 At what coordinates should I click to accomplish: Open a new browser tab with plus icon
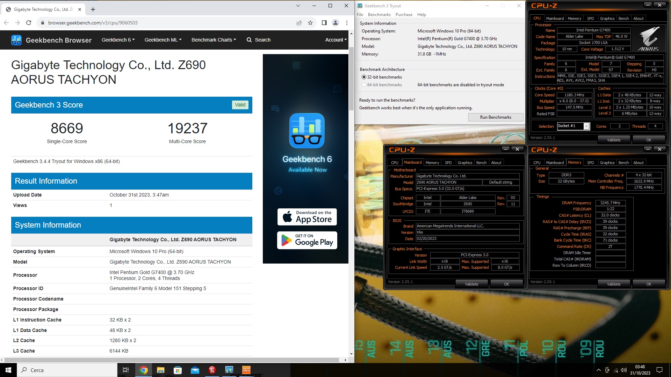pyautogui.click(x=93, y=9)
